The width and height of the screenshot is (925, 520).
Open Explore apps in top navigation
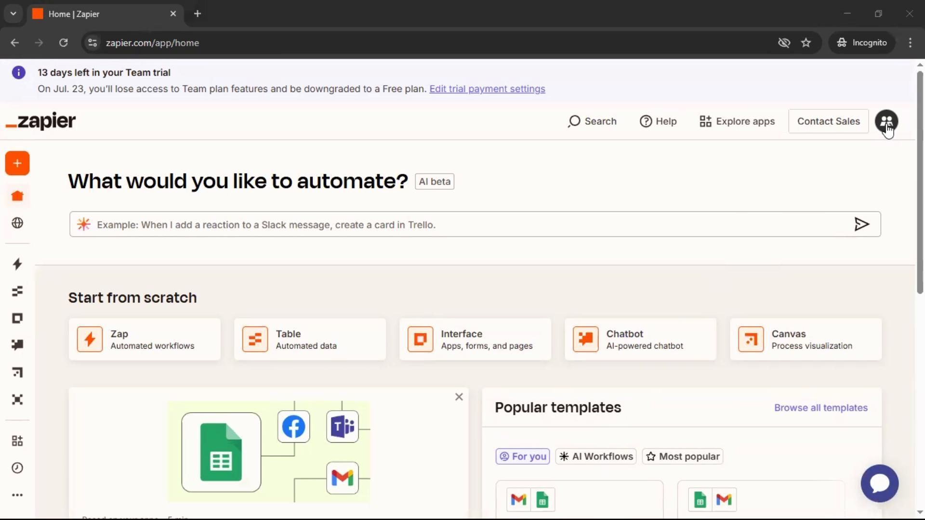click(737, 121)
